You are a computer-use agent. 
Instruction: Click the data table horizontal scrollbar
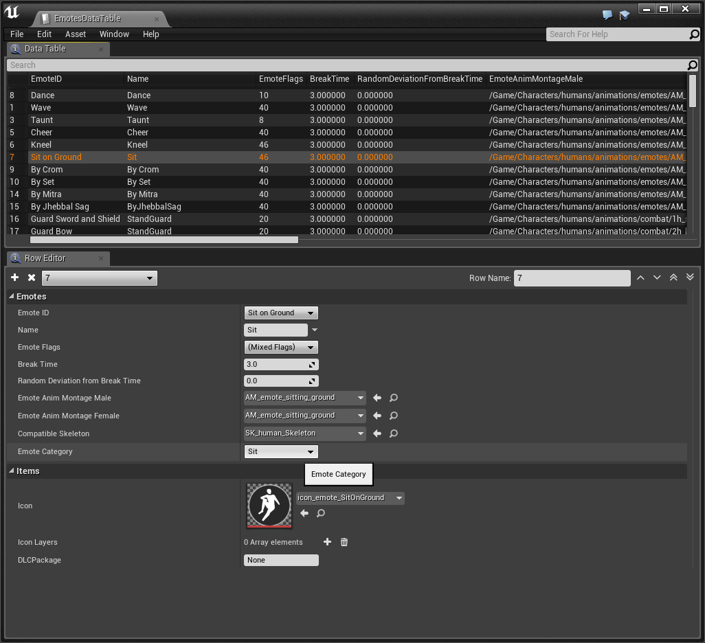pos(164,240)
